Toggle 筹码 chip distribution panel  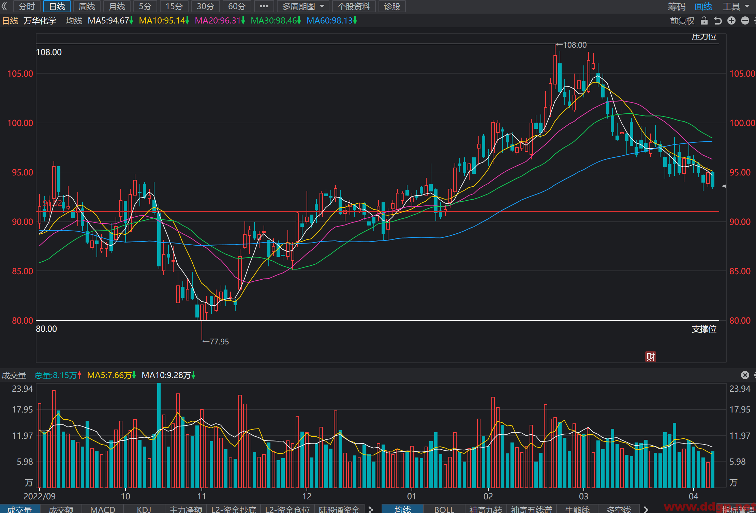(677, 6)
